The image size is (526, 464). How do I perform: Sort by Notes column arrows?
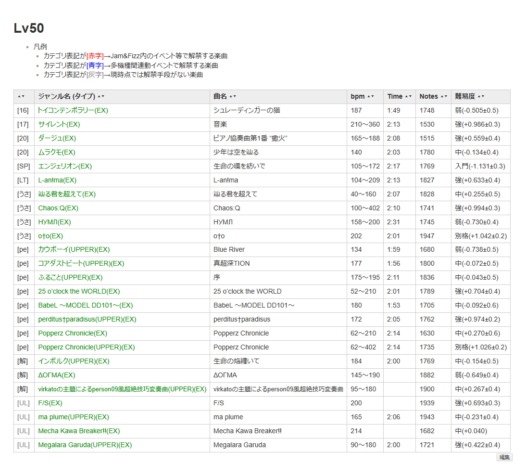(444, 96)
